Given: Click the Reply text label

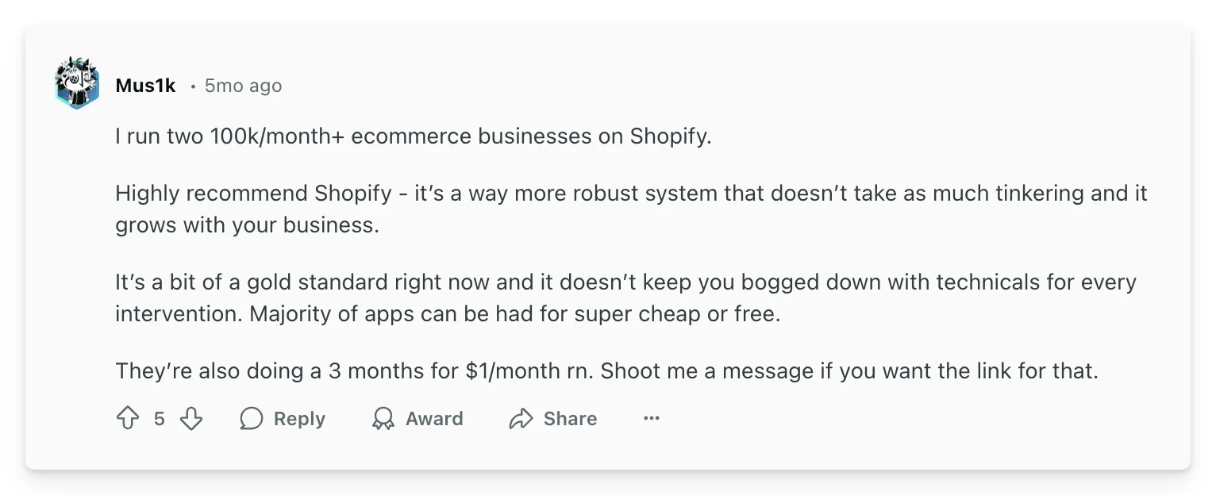Looking at the screenshot, I should coord(298,418).
